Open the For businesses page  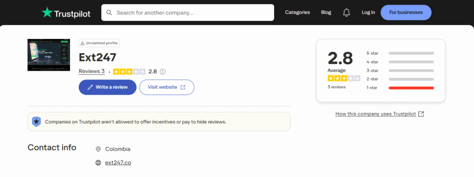(406, 12)
